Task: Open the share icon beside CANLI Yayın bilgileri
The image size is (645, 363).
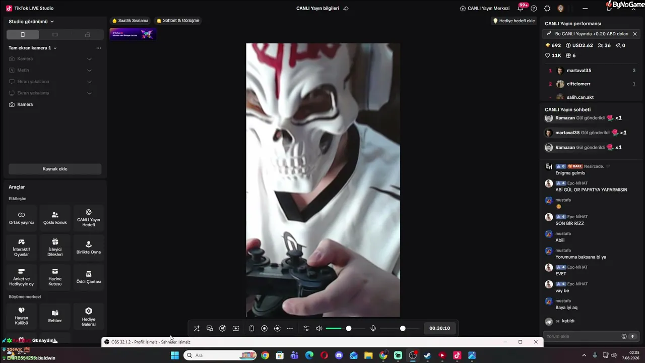Action: tap(346, 9)
